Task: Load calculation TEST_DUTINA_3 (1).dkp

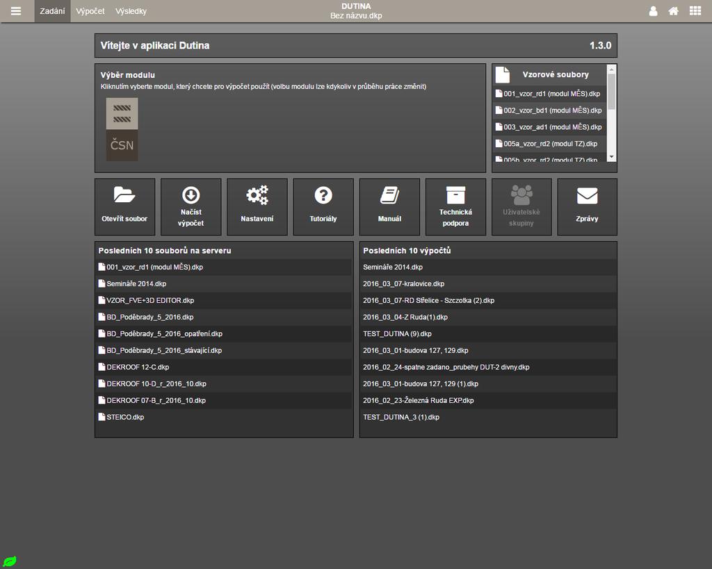Action: (488, 418)
